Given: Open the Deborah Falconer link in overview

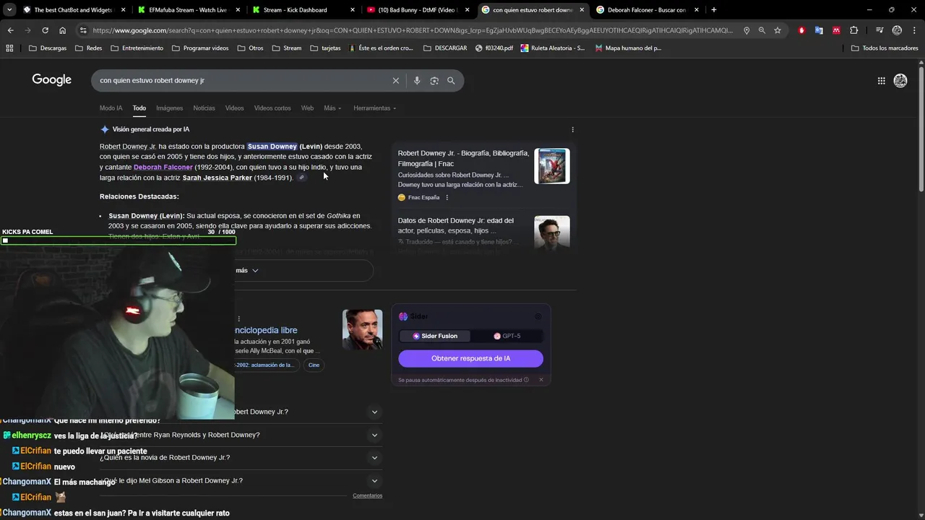Looking at the screenshot, I should [163, 168].
